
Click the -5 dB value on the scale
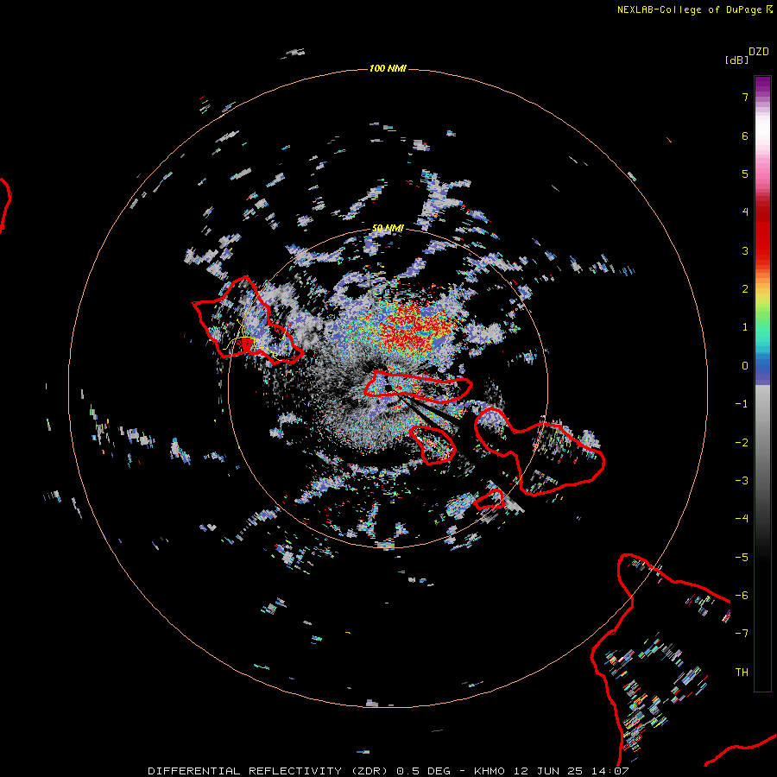pos(742,558)
